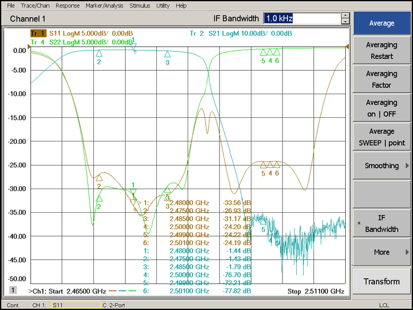Click the Cont. status bar entry

click(13, 305)
